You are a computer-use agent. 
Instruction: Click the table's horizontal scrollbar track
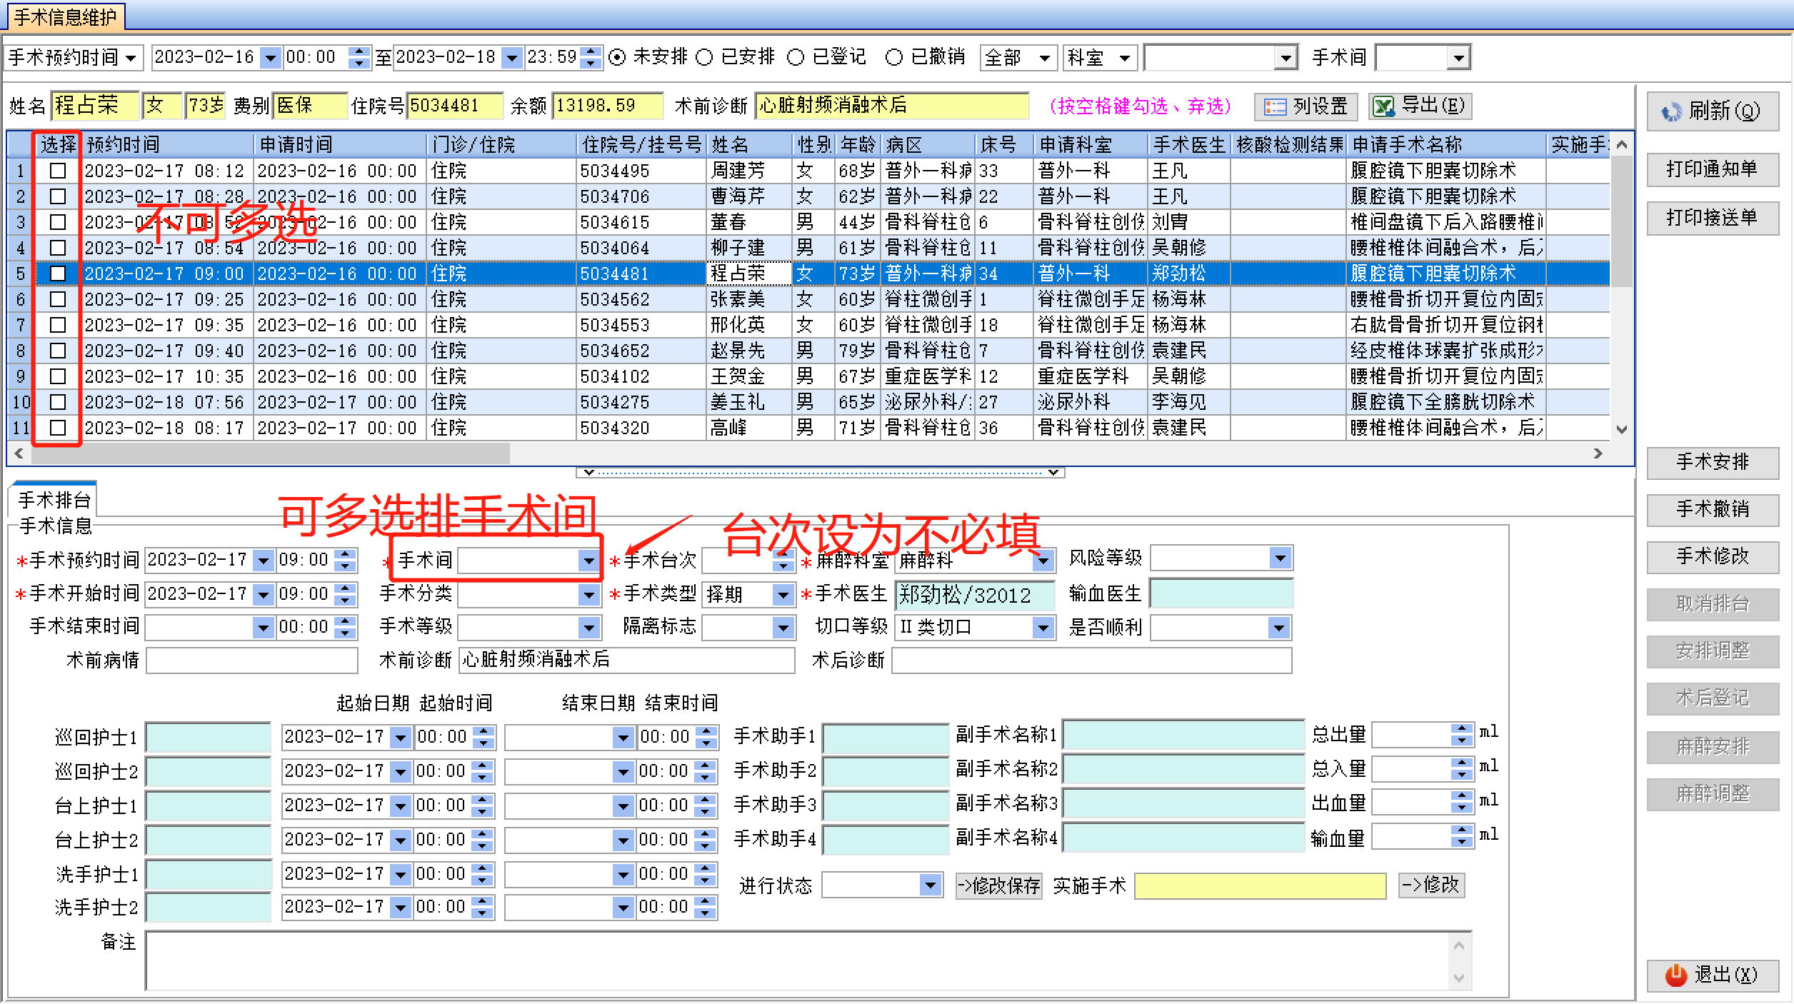point(1000,453)
